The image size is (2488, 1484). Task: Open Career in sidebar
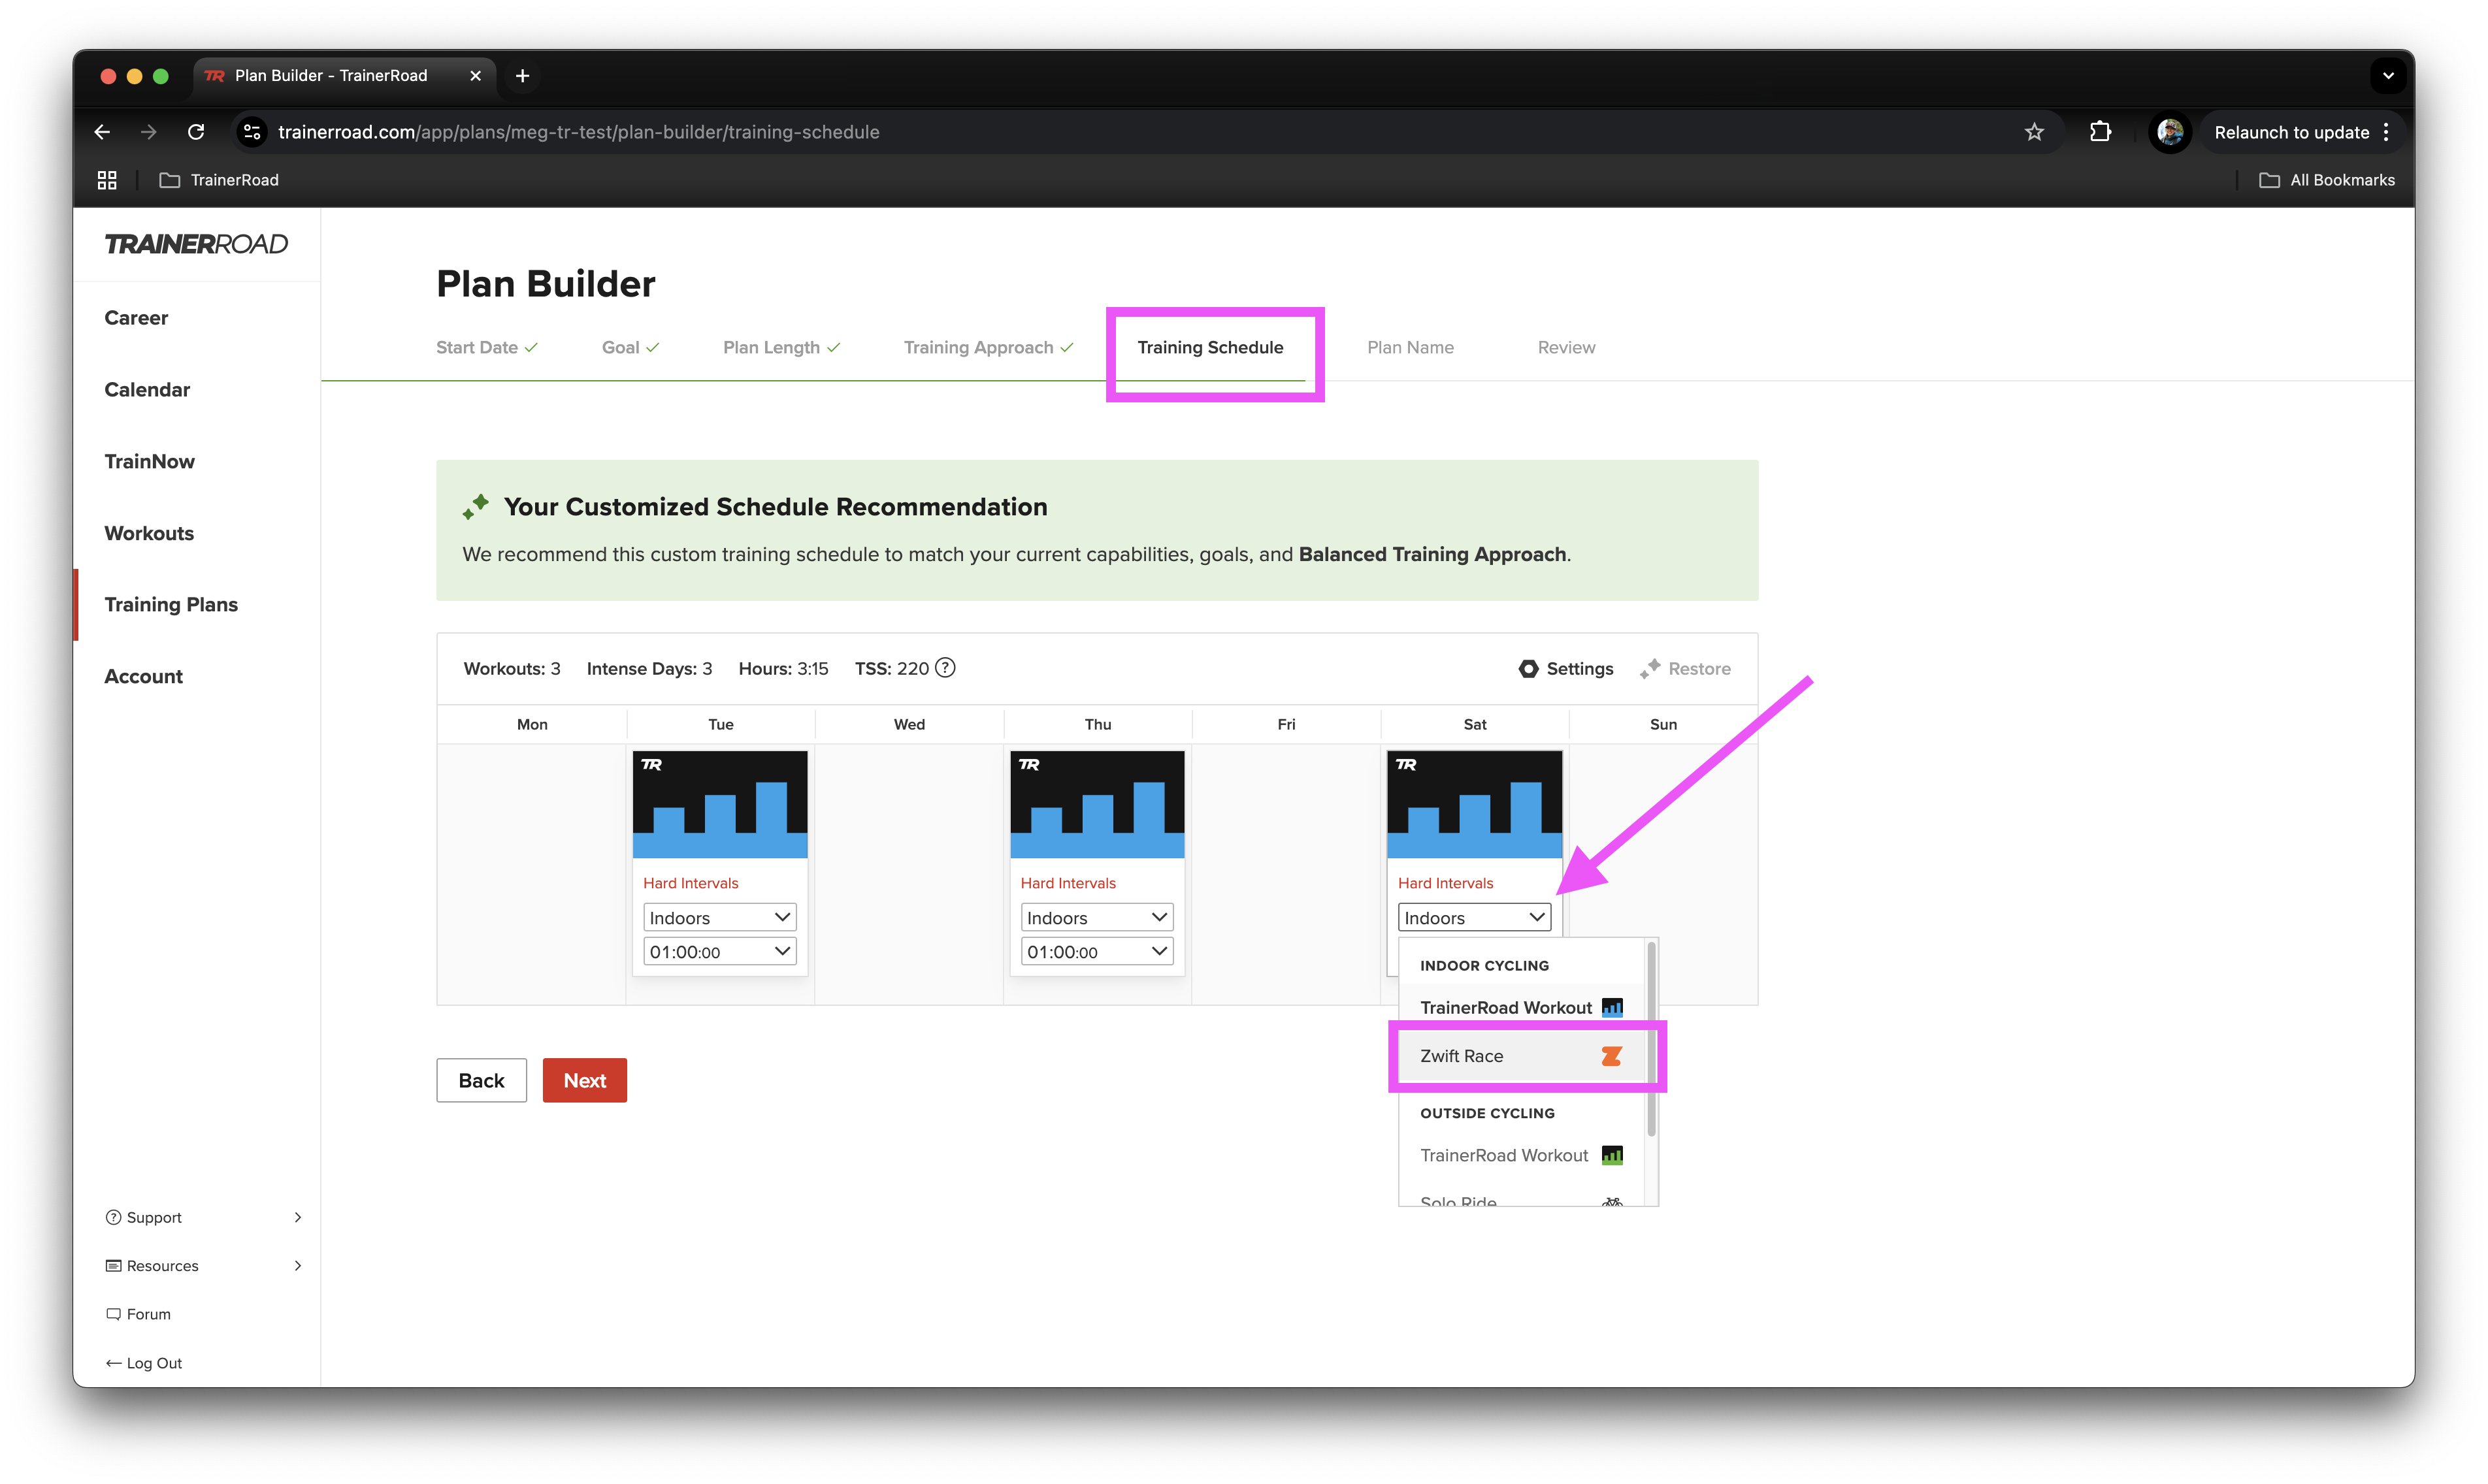coord(136,318)
